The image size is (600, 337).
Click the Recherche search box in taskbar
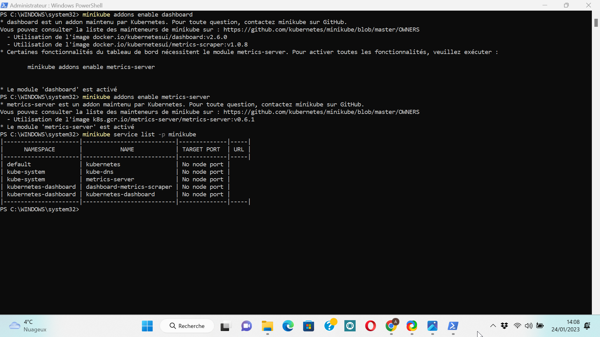tap(187, 326)
